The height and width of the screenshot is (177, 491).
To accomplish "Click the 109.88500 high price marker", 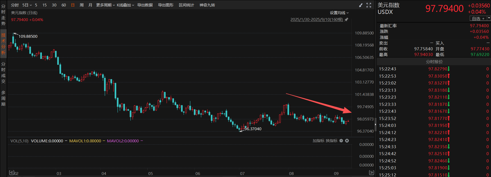I will [28, 36].
